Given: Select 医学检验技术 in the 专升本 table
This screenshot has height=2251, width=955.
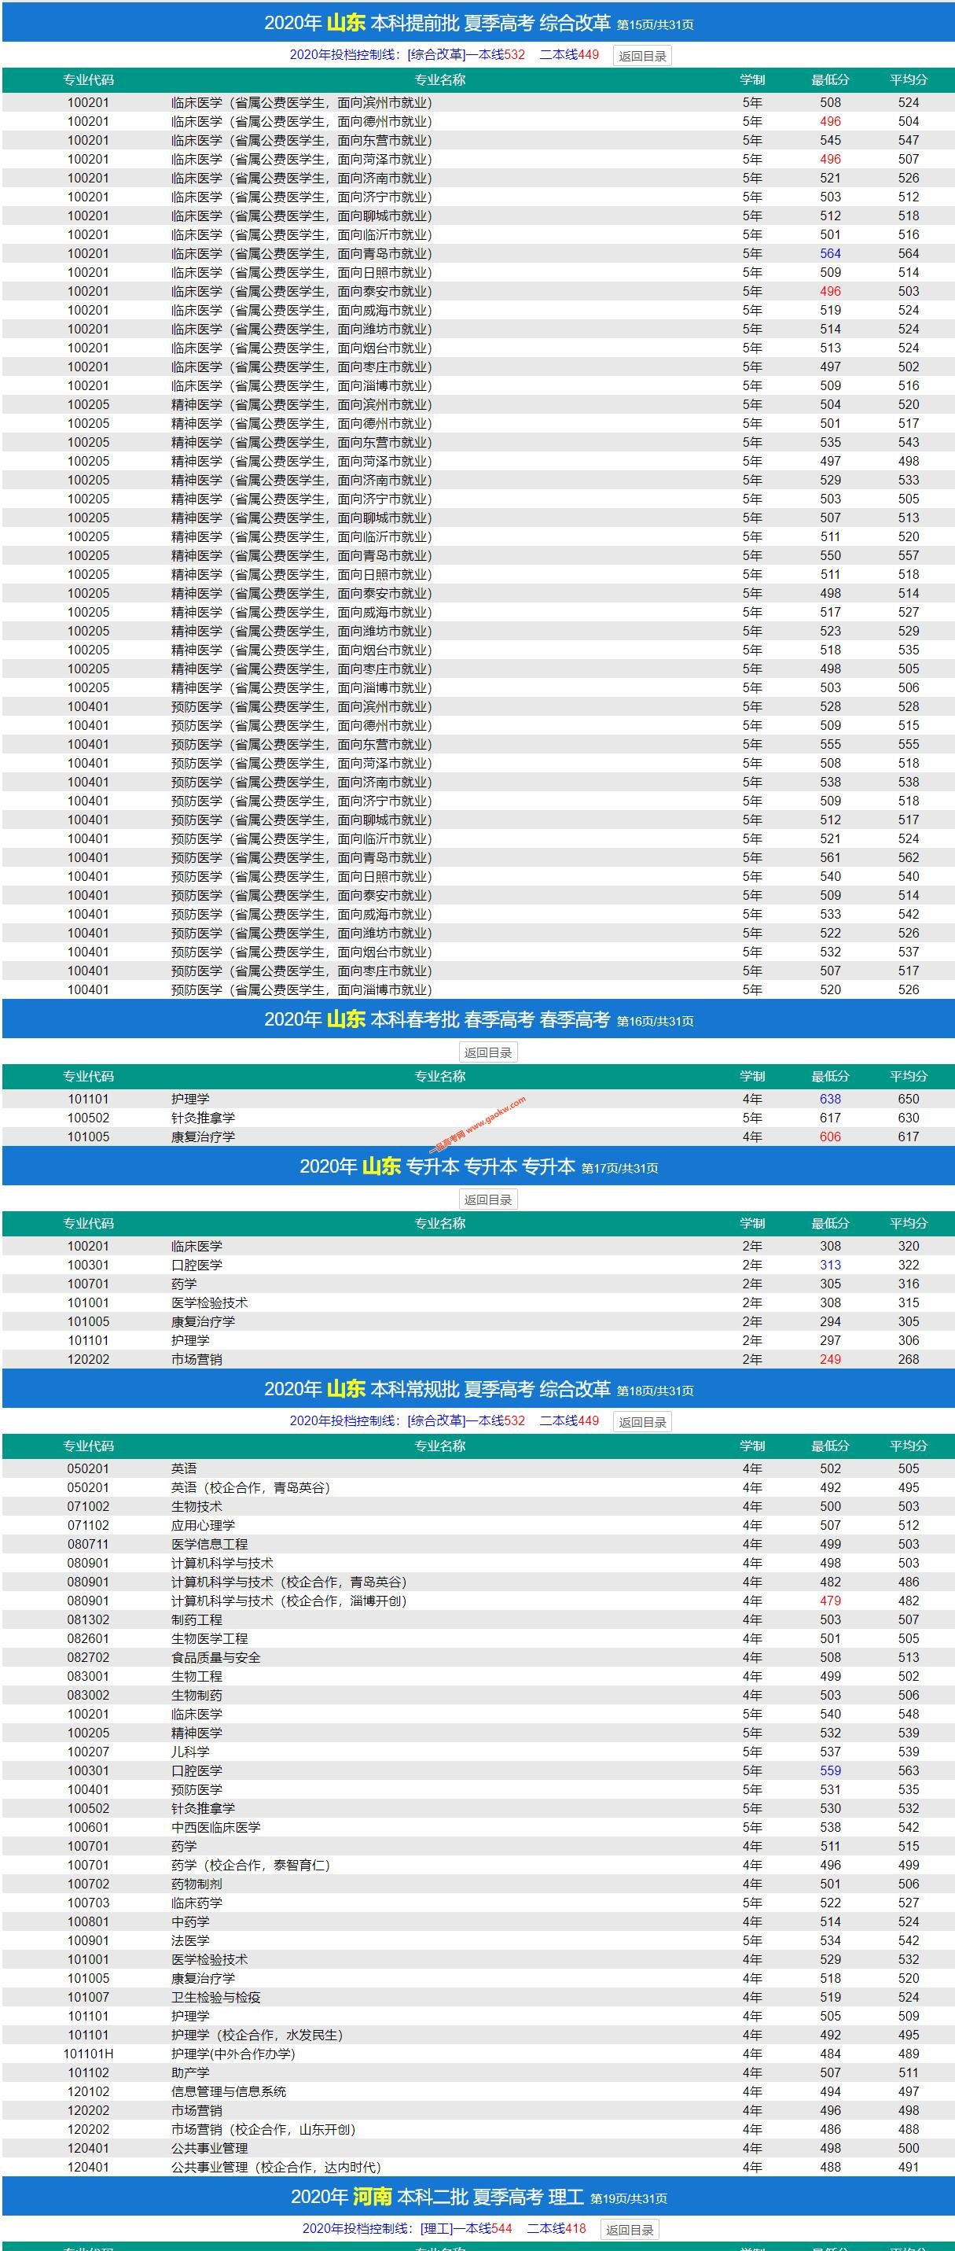Looking at the screenshot, I should point(210,1303).
